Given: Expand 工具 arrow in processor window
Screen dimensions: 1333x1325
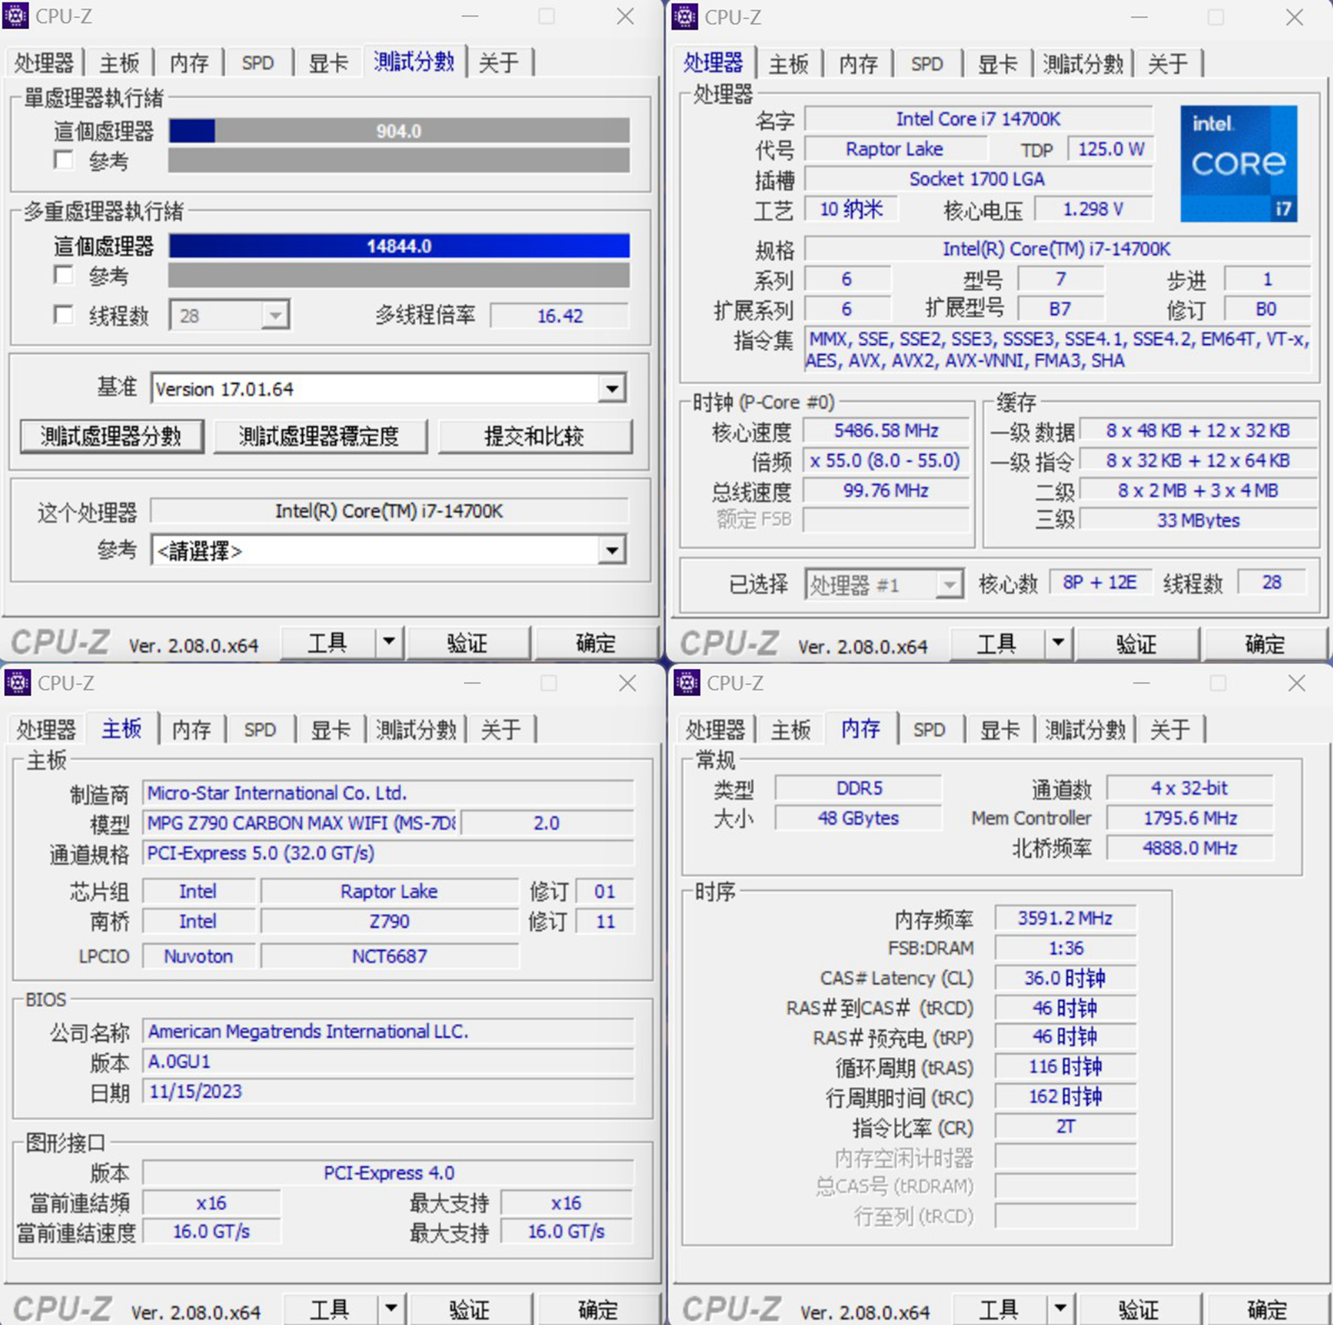Looking at the screenshot, I should [x=1058, y=643].
